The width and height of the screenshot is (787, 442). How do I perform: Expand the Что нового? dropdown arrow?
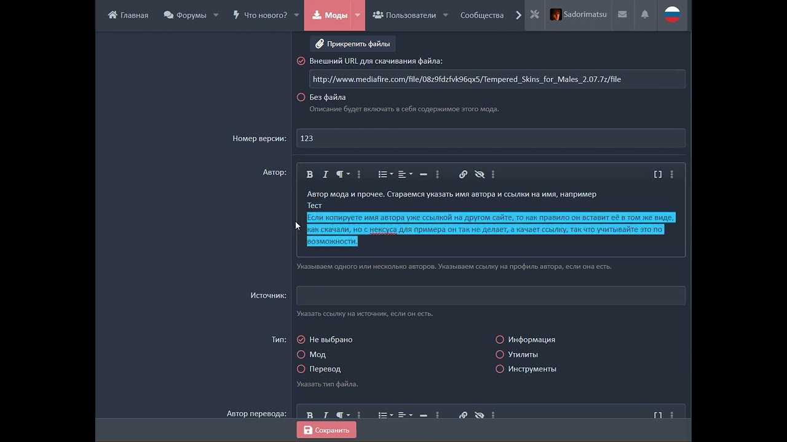pos(296,15)
